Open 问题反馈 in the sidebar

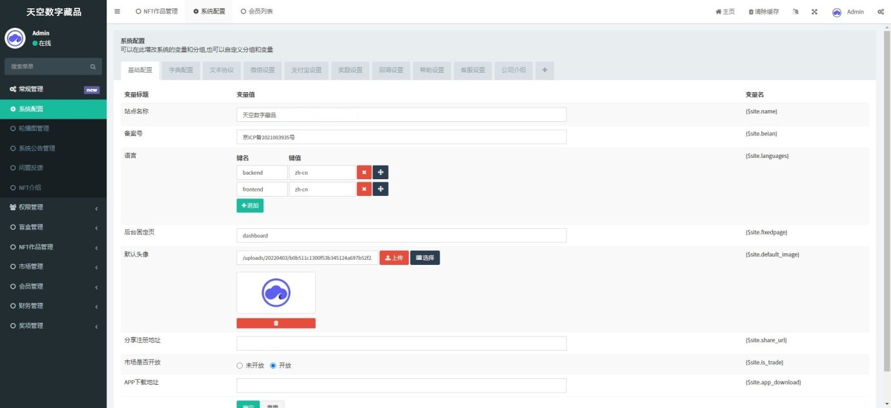click(x=53, y=168)
